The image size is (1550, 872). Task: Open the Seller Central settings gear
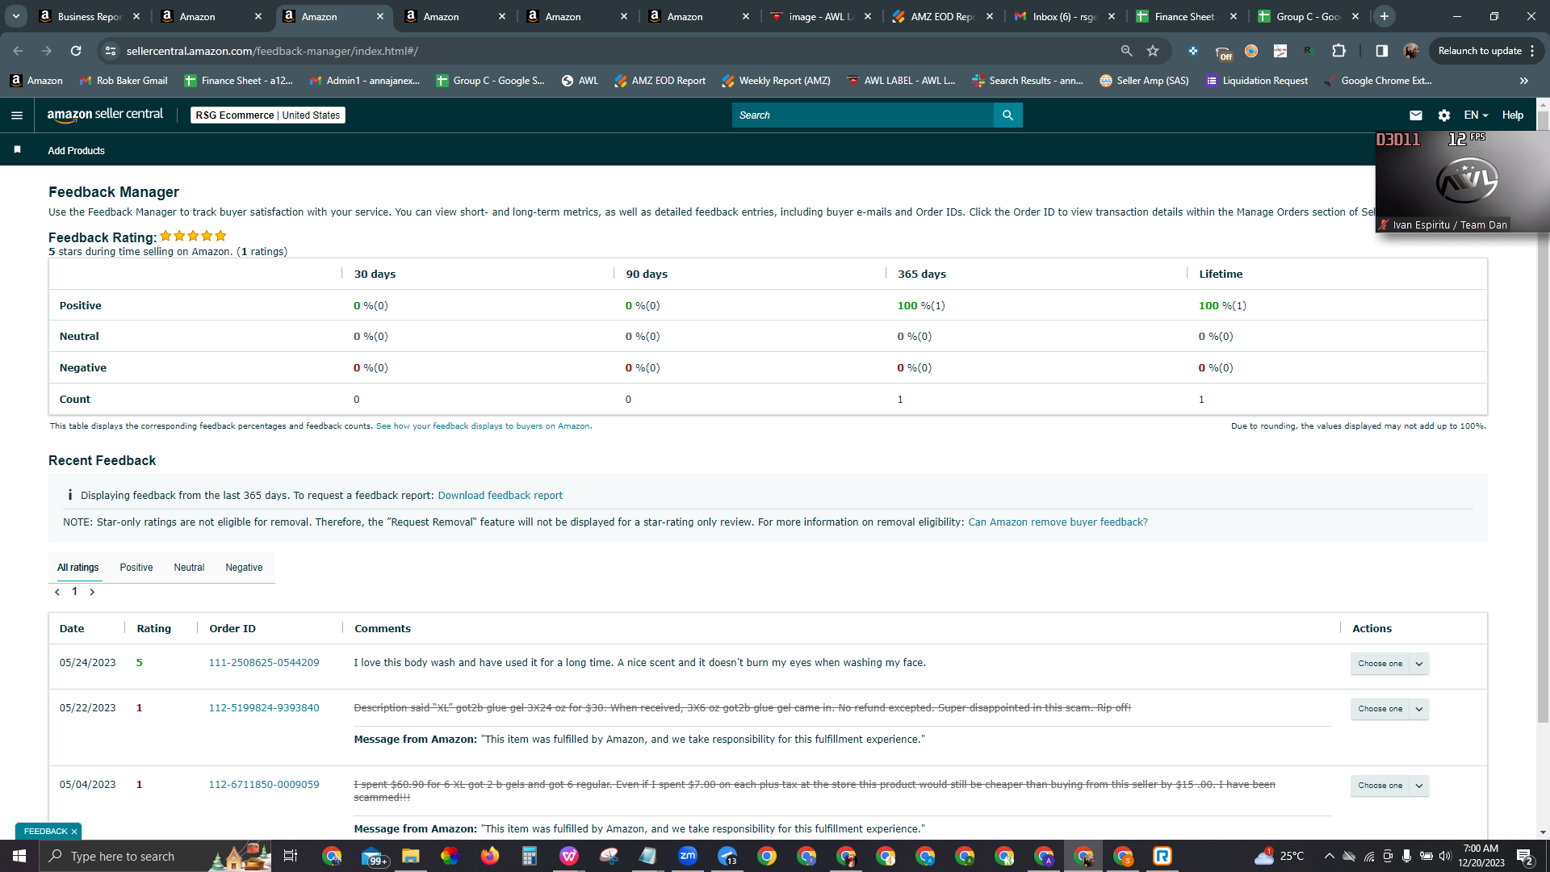1444,115
